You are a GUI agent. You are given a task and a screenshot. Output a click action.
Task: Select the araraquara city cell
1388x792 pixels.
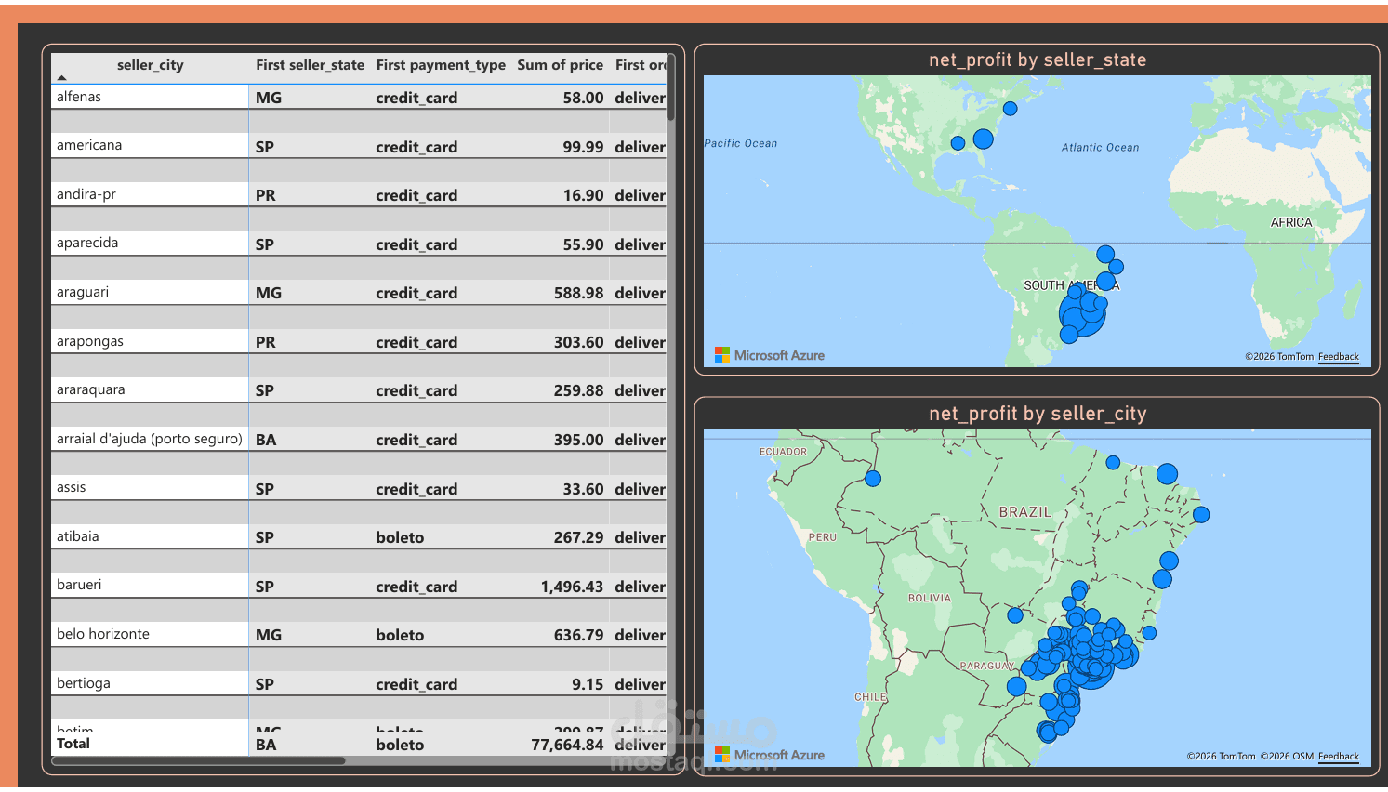pyautogui.click(x=150, y=389)
